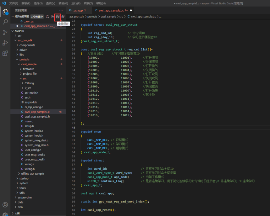The image size is (270, 216).
Task: Expand the driver folder
Action: coord(17,50)
